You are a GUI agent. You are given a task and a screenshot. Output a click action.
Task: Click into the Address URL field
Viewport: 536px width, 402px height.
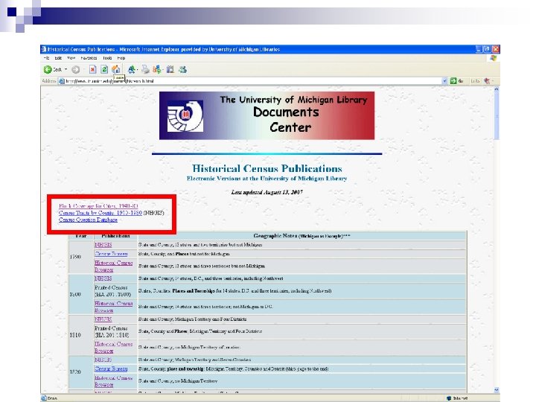(x=252, y=81)
